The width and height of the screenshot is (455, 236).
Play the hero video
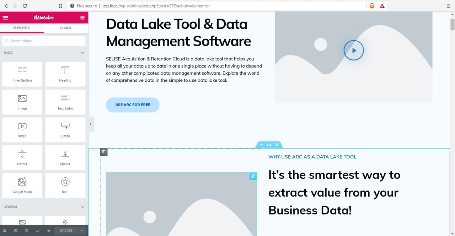pyautogui.click(x=354, y=50)
